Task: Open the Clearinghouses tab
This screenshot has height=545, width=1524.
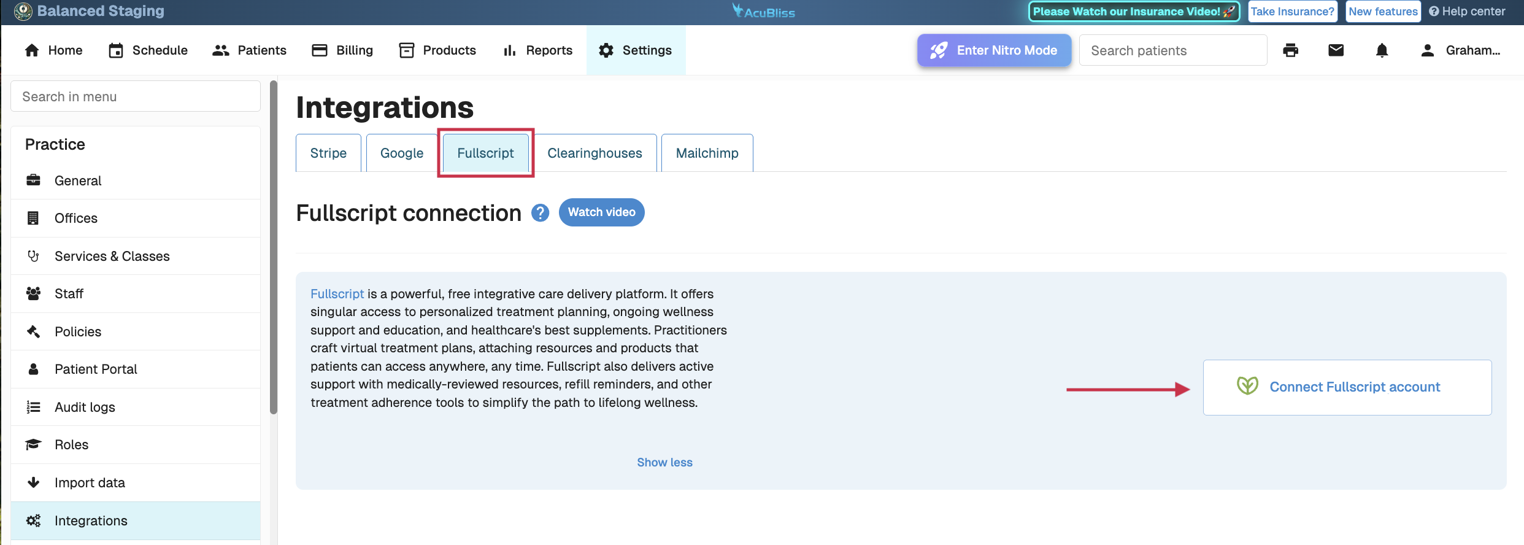Action: click(595, 153)
